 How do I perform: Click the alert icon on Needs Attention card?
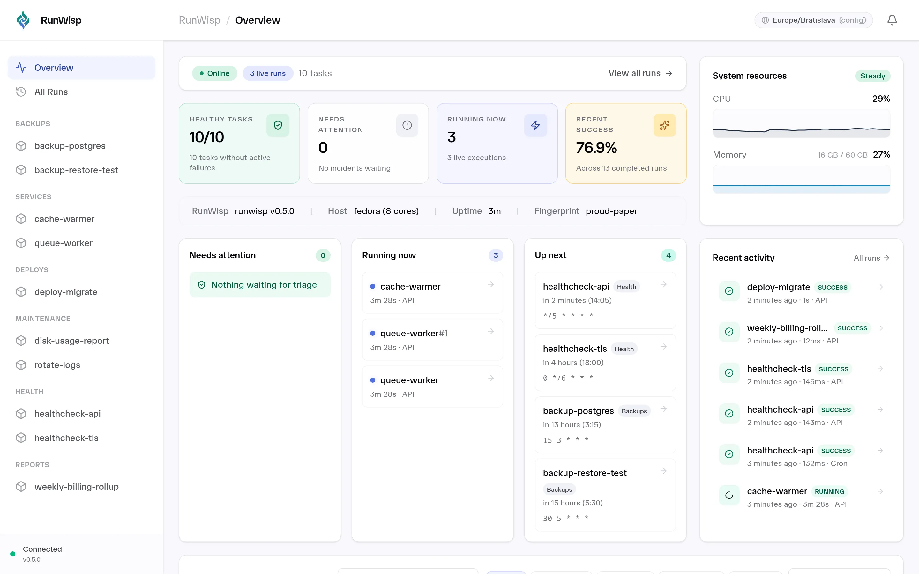tap(407, 125)
